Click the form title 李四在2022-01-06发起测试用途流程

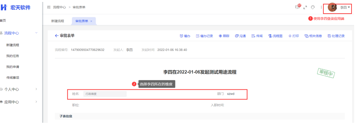[200, 72]
